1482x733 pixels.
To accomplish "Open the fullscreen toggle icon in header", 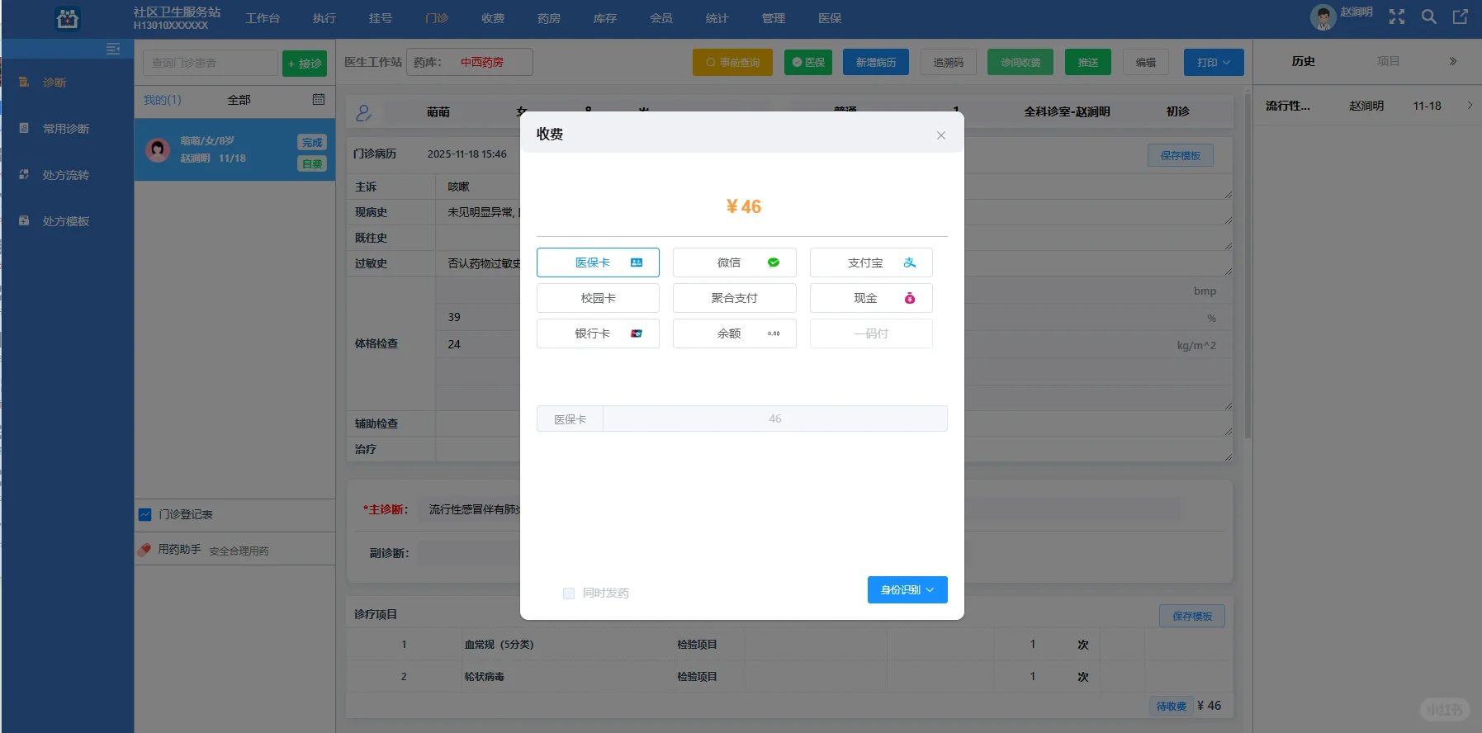I will (x=1396, y=17).
